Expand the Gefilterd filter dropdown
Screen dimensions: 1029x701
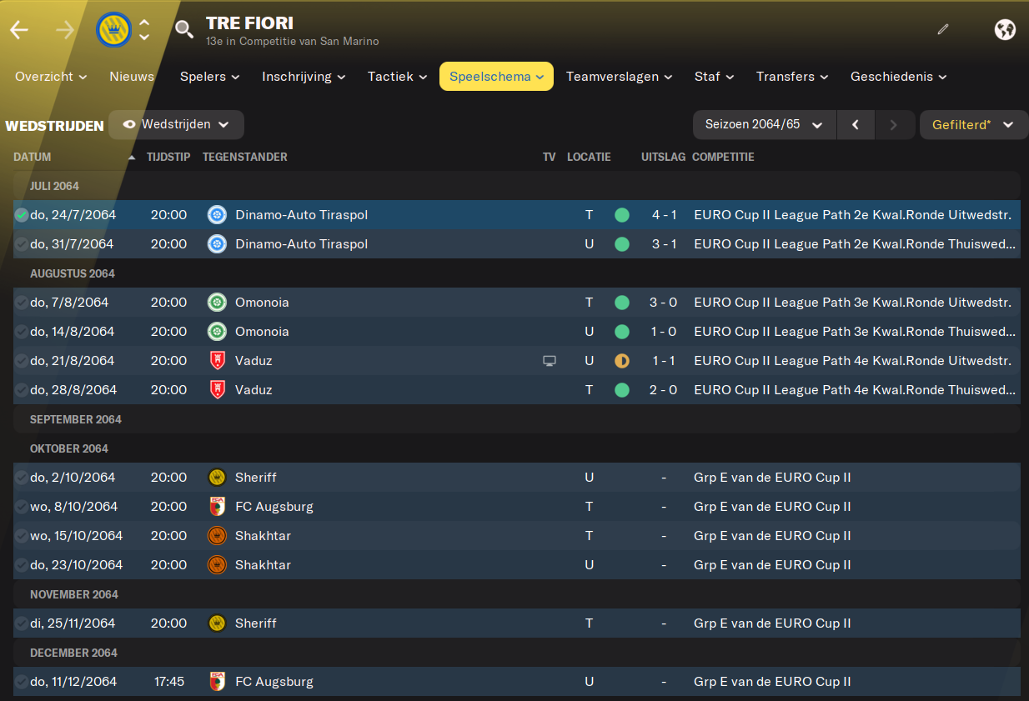point(973,125)
